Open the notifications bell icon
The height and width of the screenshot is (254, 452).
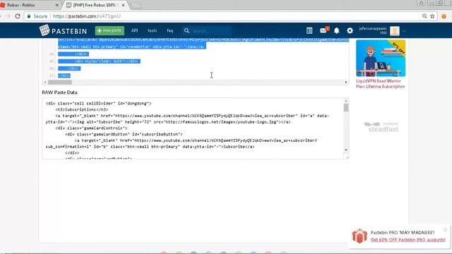coord(336,30)
